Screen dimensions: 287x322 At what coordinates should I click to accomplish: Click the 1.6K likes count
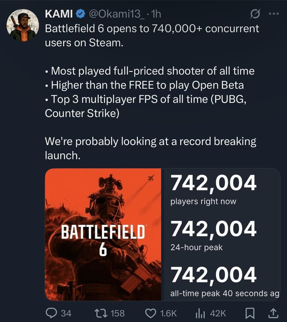(x=169, y=313)
